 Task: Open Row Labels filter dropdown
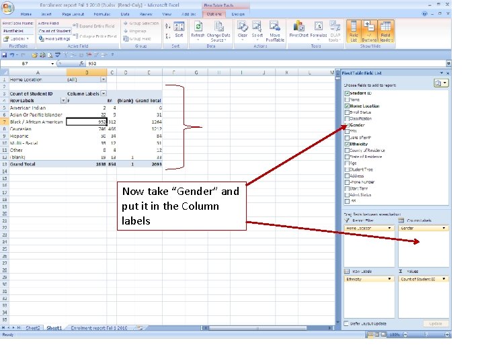[x=63, y=100]
